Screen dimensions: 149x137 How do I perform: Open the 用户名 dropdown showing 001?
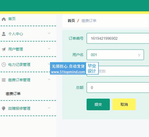pos(115,55)
